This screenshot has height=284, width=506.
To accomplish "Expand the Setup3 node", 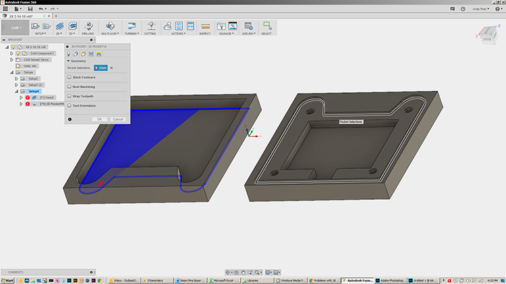I will (16, 79).
